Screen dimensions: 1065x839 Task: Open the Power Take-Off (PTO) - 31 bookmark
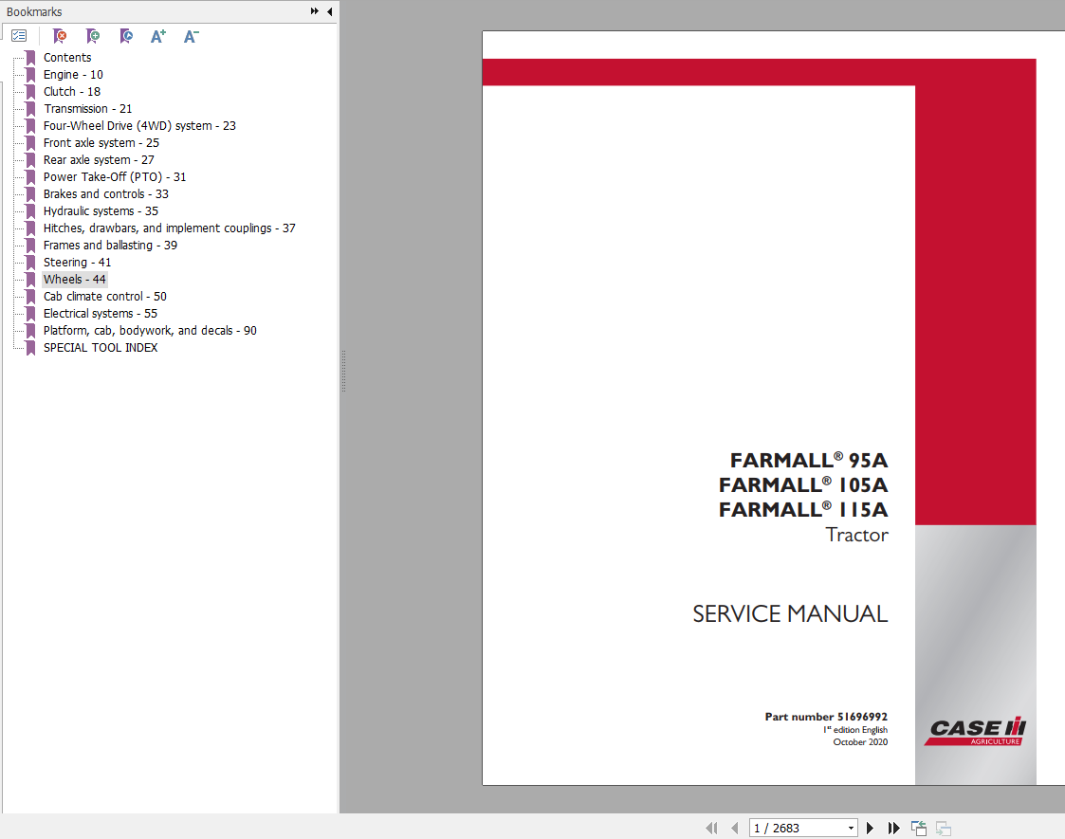pos(115,176)
